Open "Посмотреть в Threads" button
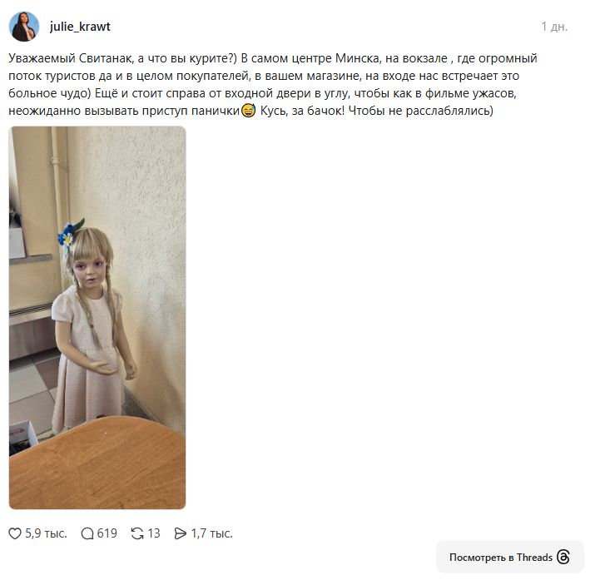Screen dimensions: 590x580 pyautogui.click(x=510, y=557)
